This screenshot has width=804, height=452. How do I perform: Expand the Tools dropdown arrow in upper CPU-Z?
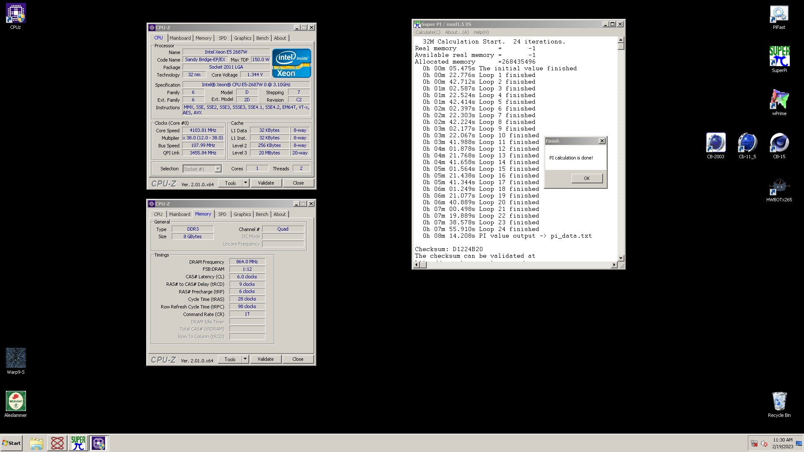tap(246, 183)
